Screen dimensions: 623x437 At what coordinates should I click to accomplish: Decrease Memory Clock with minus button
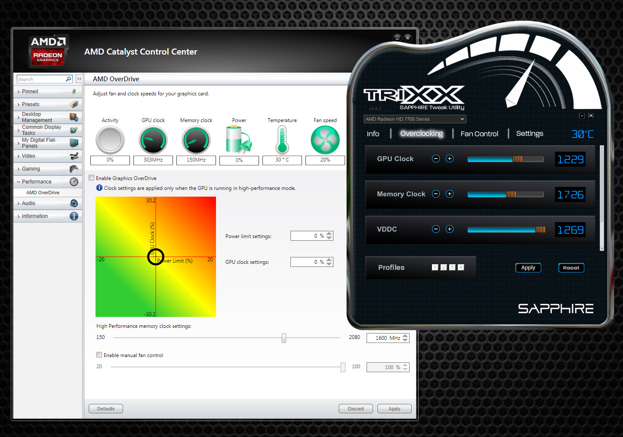tap(436, 194)
